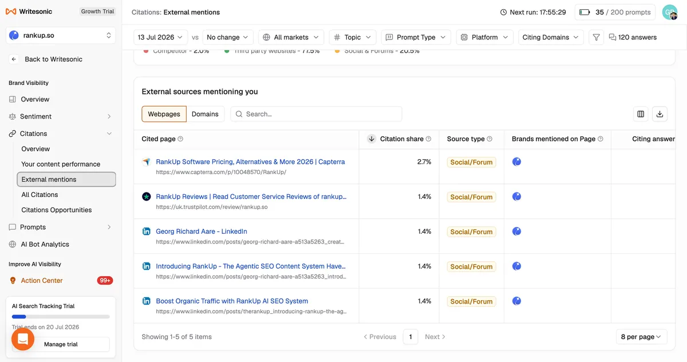Open the RankUp Software Pricing Capterra link
This screenshot has width=687, height=362.
click(250, 162)
